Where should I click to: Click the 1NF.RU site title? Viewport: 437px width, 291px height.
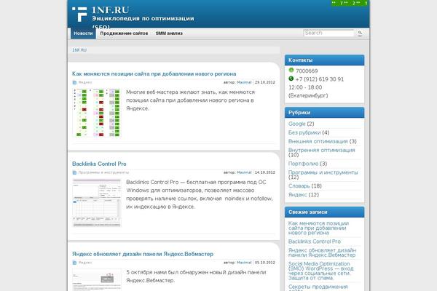(x=111, y=10)
